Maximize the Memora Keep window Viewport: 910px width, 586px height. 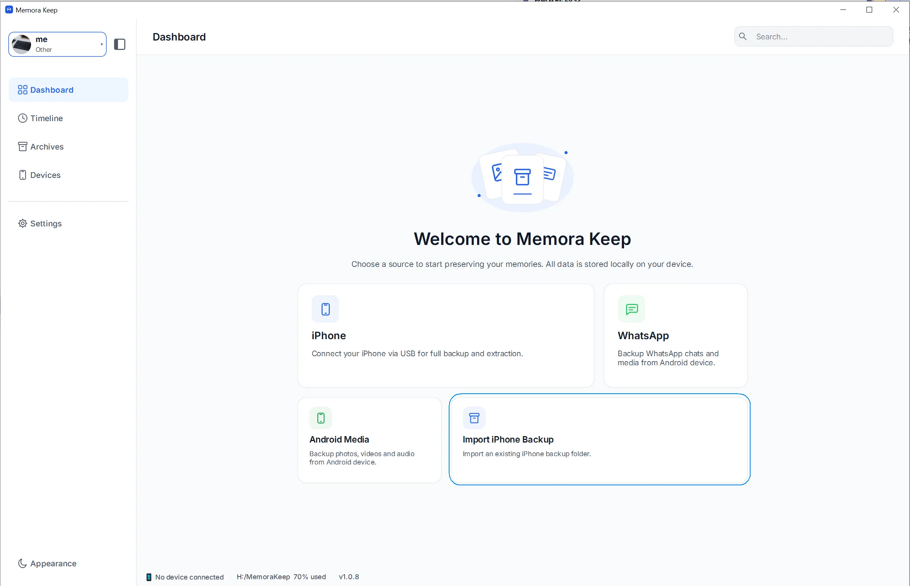[869, 9]
